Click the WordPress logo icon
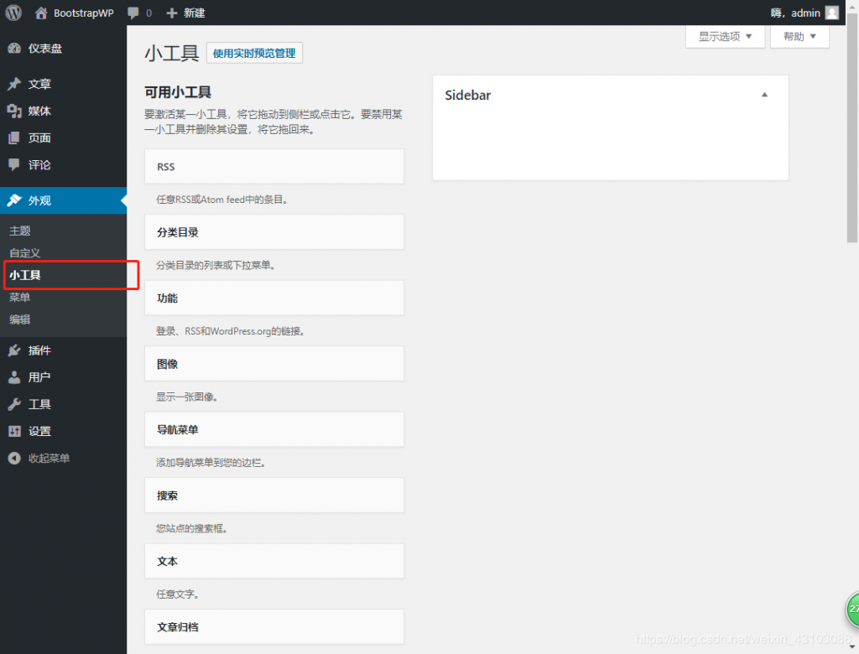This screenshot has width=859, height=654. tap(13, 13)
